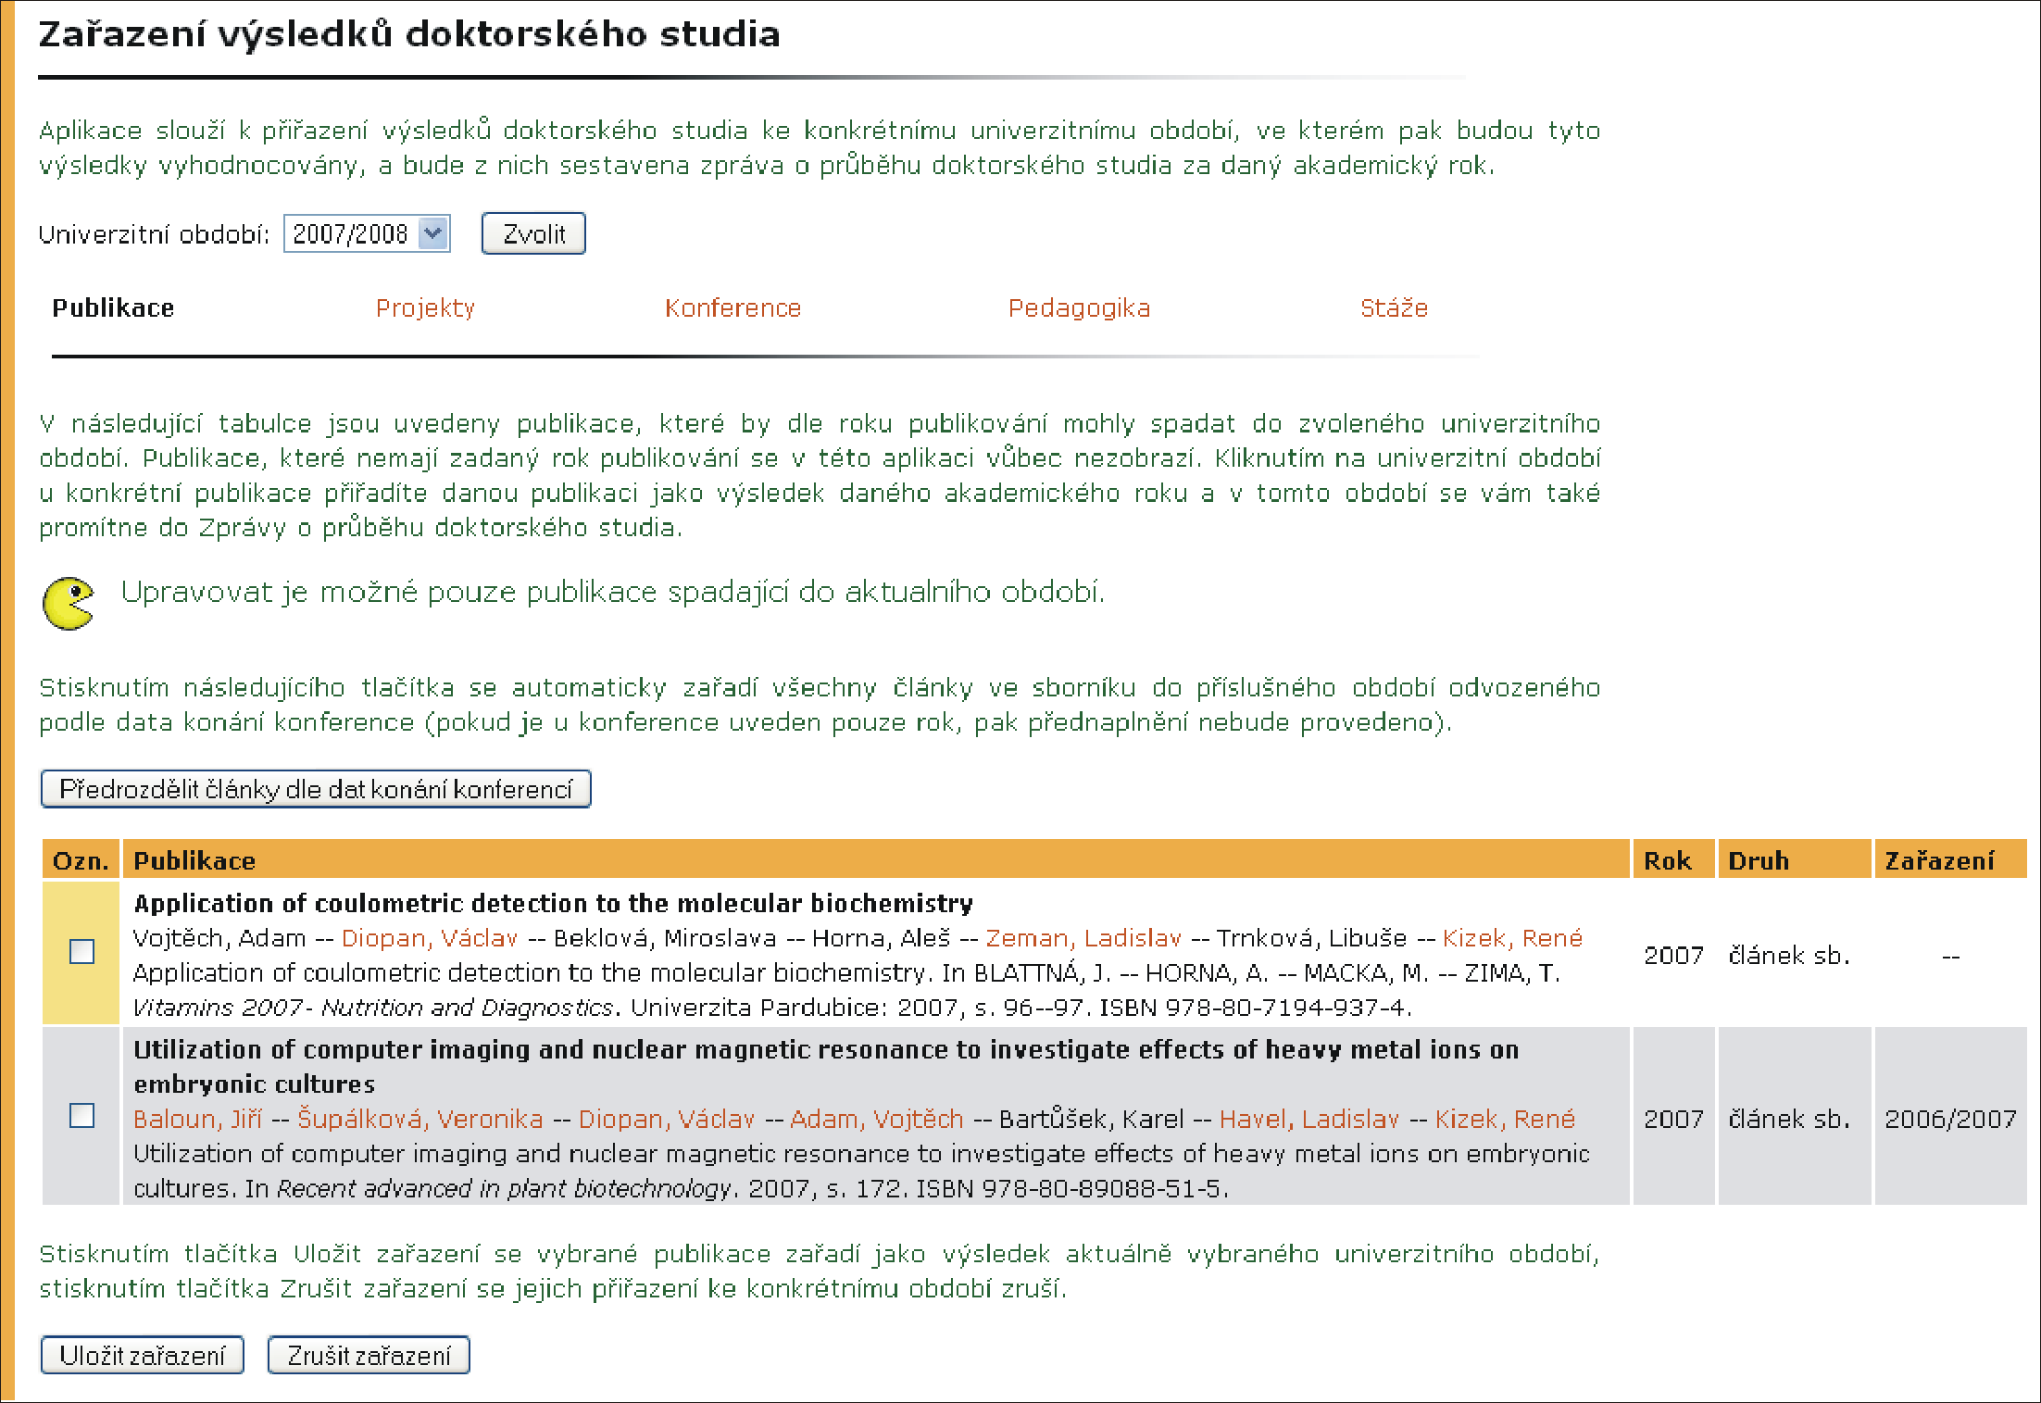Viewport: 2041px width, 1403px height.
Task: Click the Zvolit button
Action: click(x=533, y=233)
